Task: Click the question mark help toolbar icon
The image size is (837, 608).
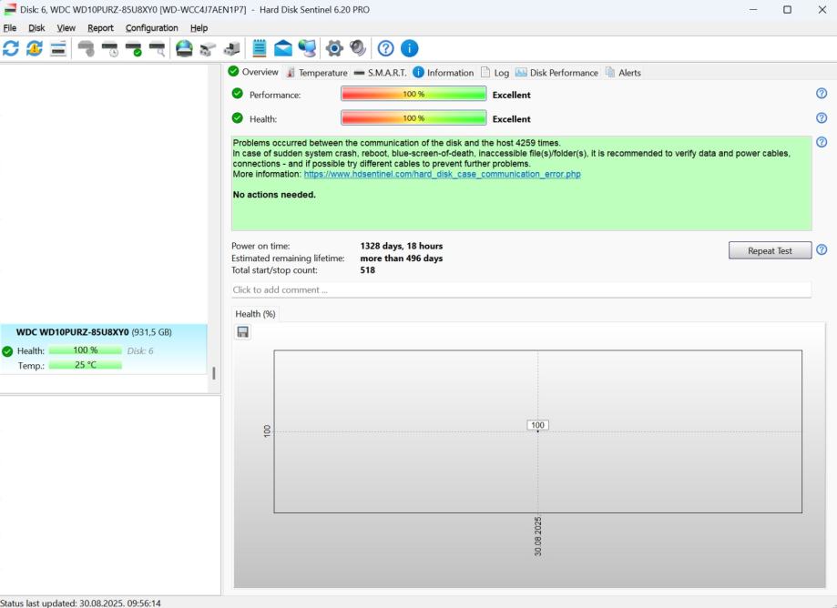Action: coord(386,48)
